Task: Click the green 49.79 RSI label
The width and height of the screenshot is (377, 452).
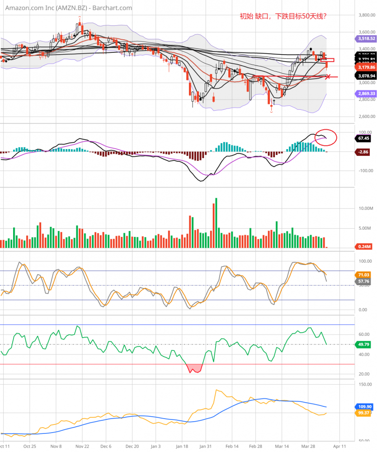Action: click(363, 344)
